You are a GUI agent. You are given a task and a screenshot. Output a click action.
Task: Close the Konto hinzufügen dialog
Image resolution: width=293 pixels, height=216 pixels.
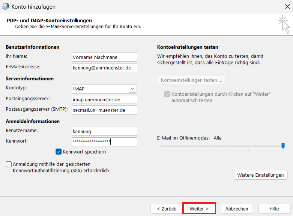[x=287, y=7]
